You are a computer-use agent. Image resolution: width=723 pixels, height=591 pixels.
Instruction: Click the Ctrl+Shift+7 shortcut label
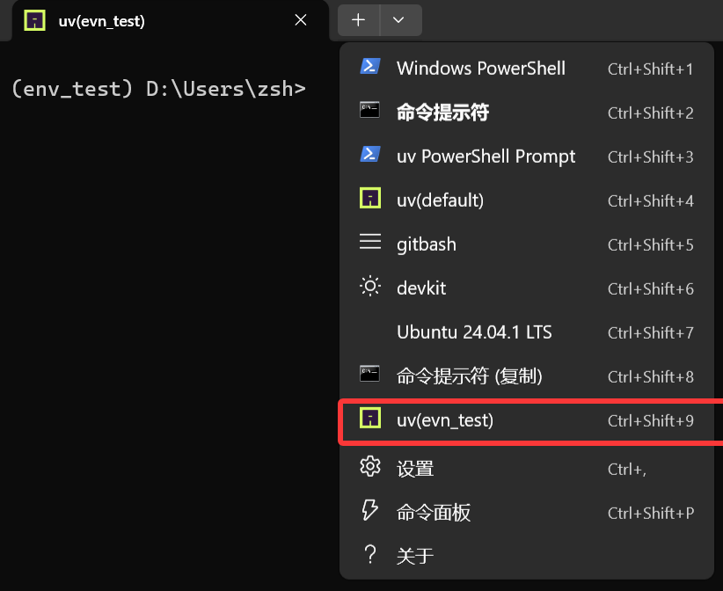651,332
